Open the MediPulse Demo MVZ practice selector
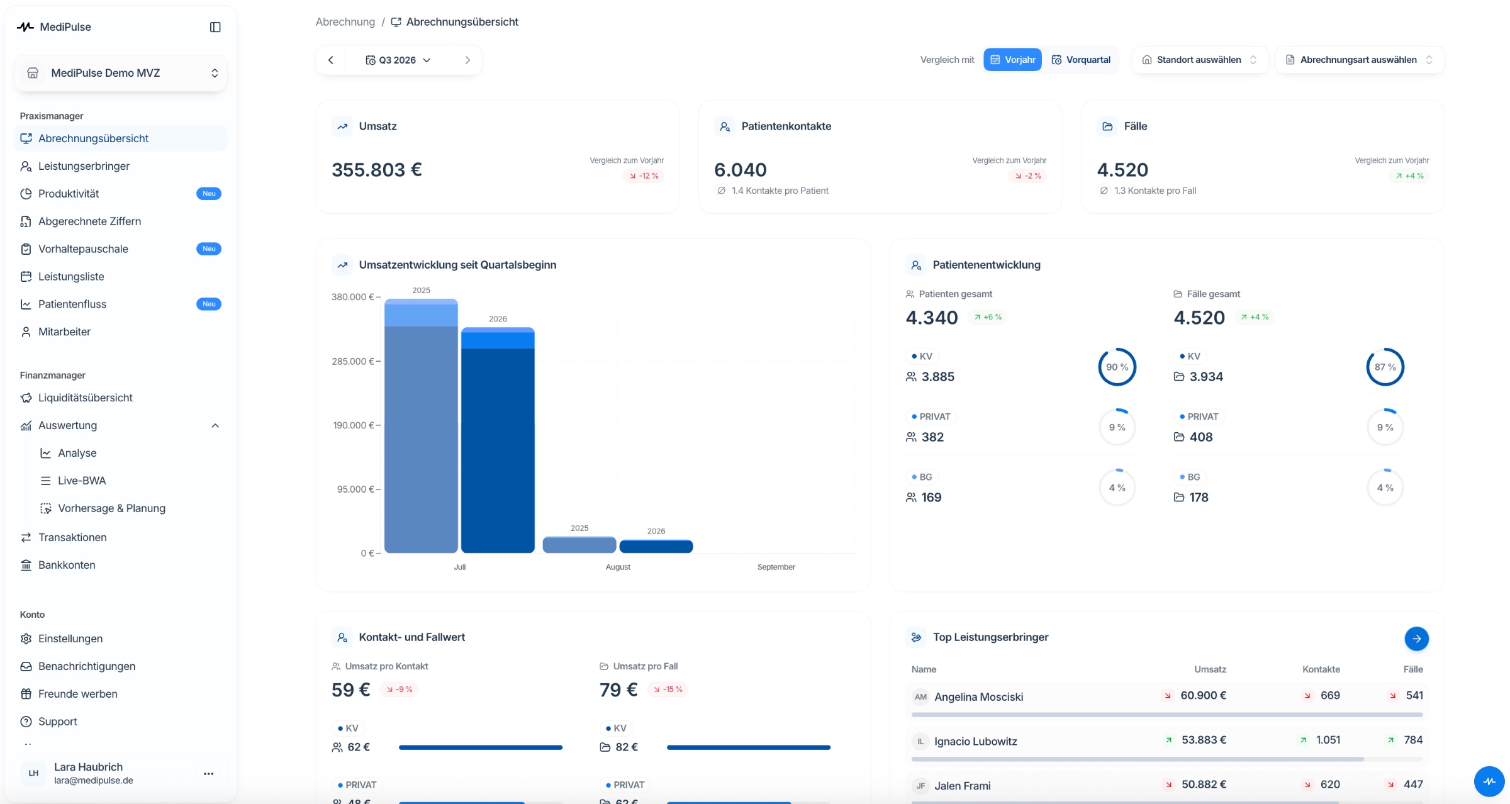1510x804 pixels. 121,73
